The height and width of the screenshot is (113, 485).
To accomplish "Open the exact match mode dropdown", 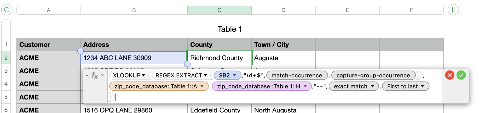I will pos(372,86).
